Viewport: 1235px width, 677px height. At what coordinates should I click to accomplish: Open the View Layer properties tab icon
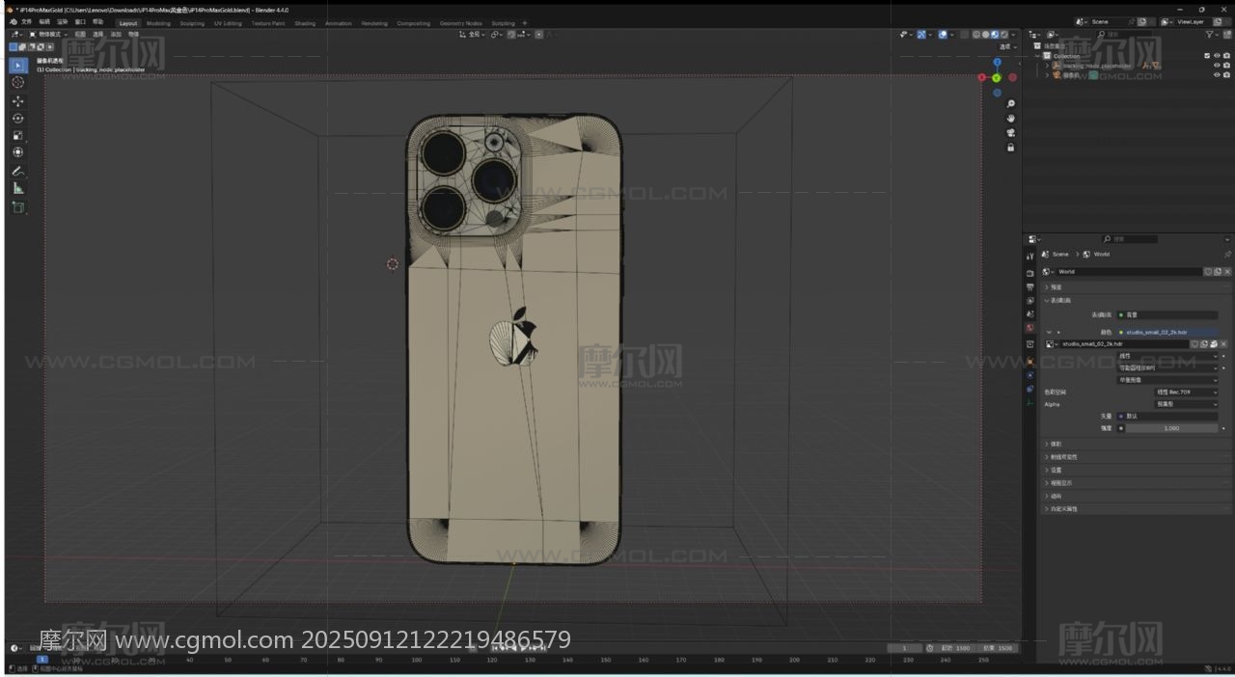pos(1030,300)
